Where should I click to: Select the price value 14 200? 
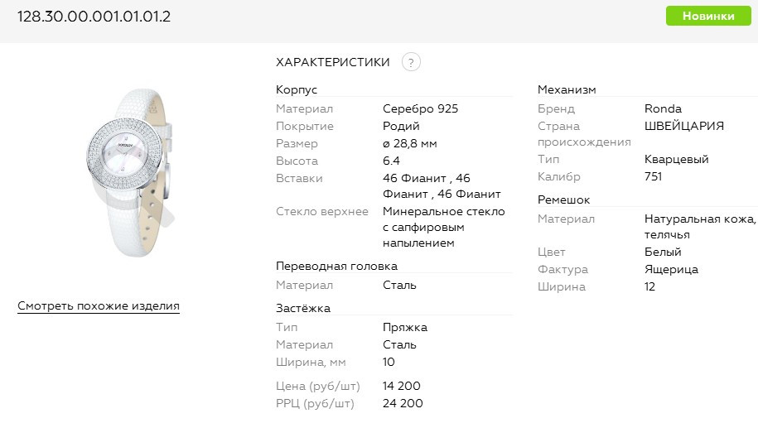click(x=401, y=386)
